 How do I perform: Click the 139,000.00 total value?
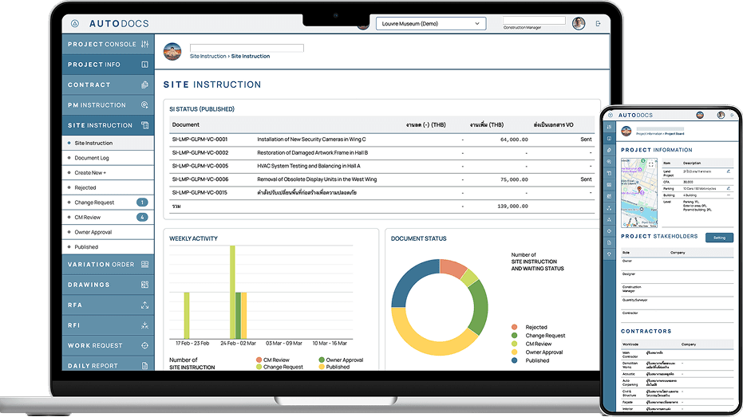point(512,207)
